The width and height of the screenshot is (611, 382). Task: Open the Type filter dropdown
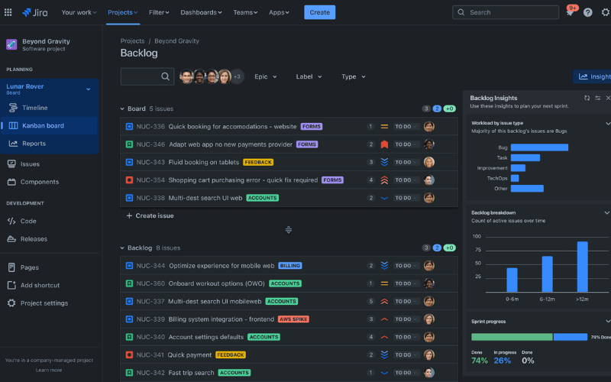tap(354, 76)
